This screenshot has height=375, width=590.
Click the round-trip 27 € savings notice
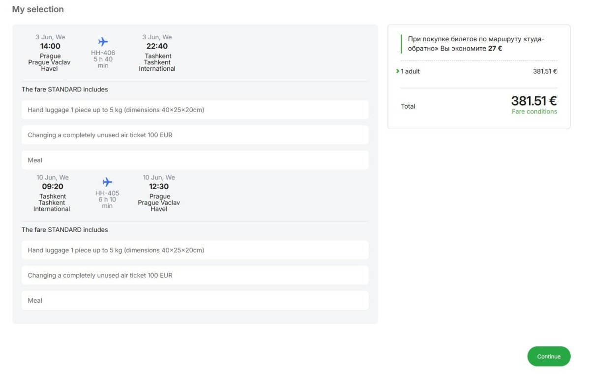point(476,44)
